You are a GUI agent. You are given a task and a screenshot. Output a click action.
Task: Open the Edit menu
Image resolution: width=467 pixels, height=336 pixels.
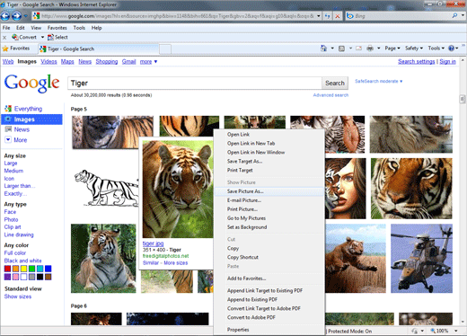click(x=21, y=28)
